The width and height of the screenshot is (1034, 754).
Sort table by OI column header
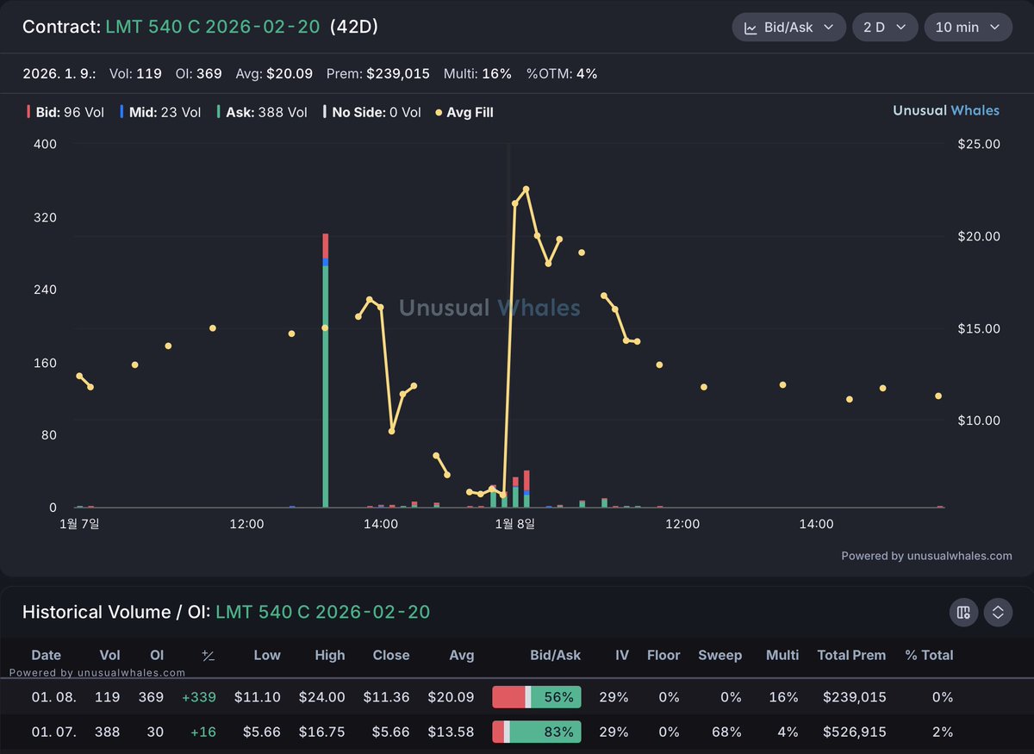coord(157,655)
